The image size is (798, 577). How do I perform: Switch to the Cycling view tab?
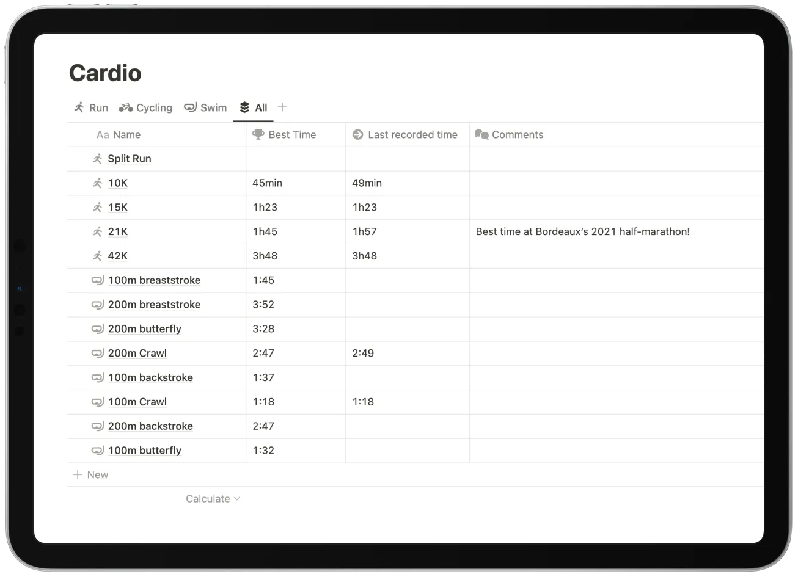[153, 107]
